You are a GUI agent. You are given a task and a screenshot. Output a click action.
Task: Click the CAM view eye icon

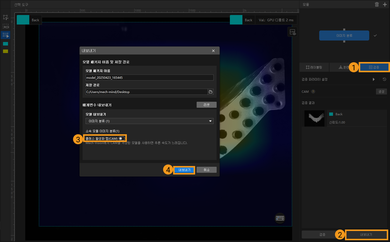coord(292,32)
